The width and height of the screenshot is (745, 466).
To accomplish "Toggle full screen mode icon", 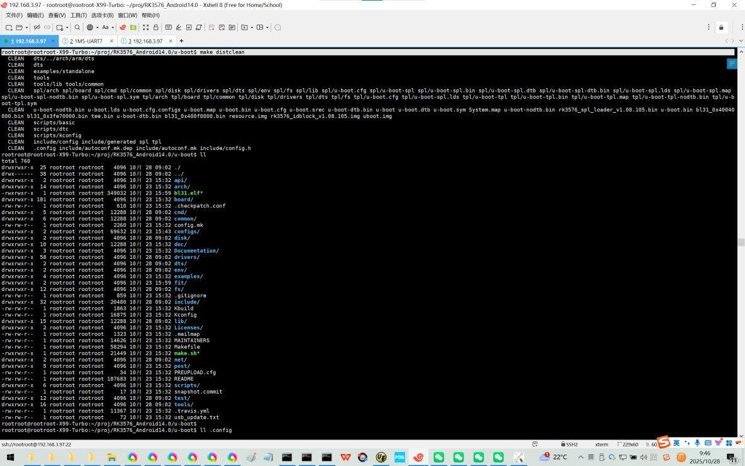I will click(x=146, y=28).
